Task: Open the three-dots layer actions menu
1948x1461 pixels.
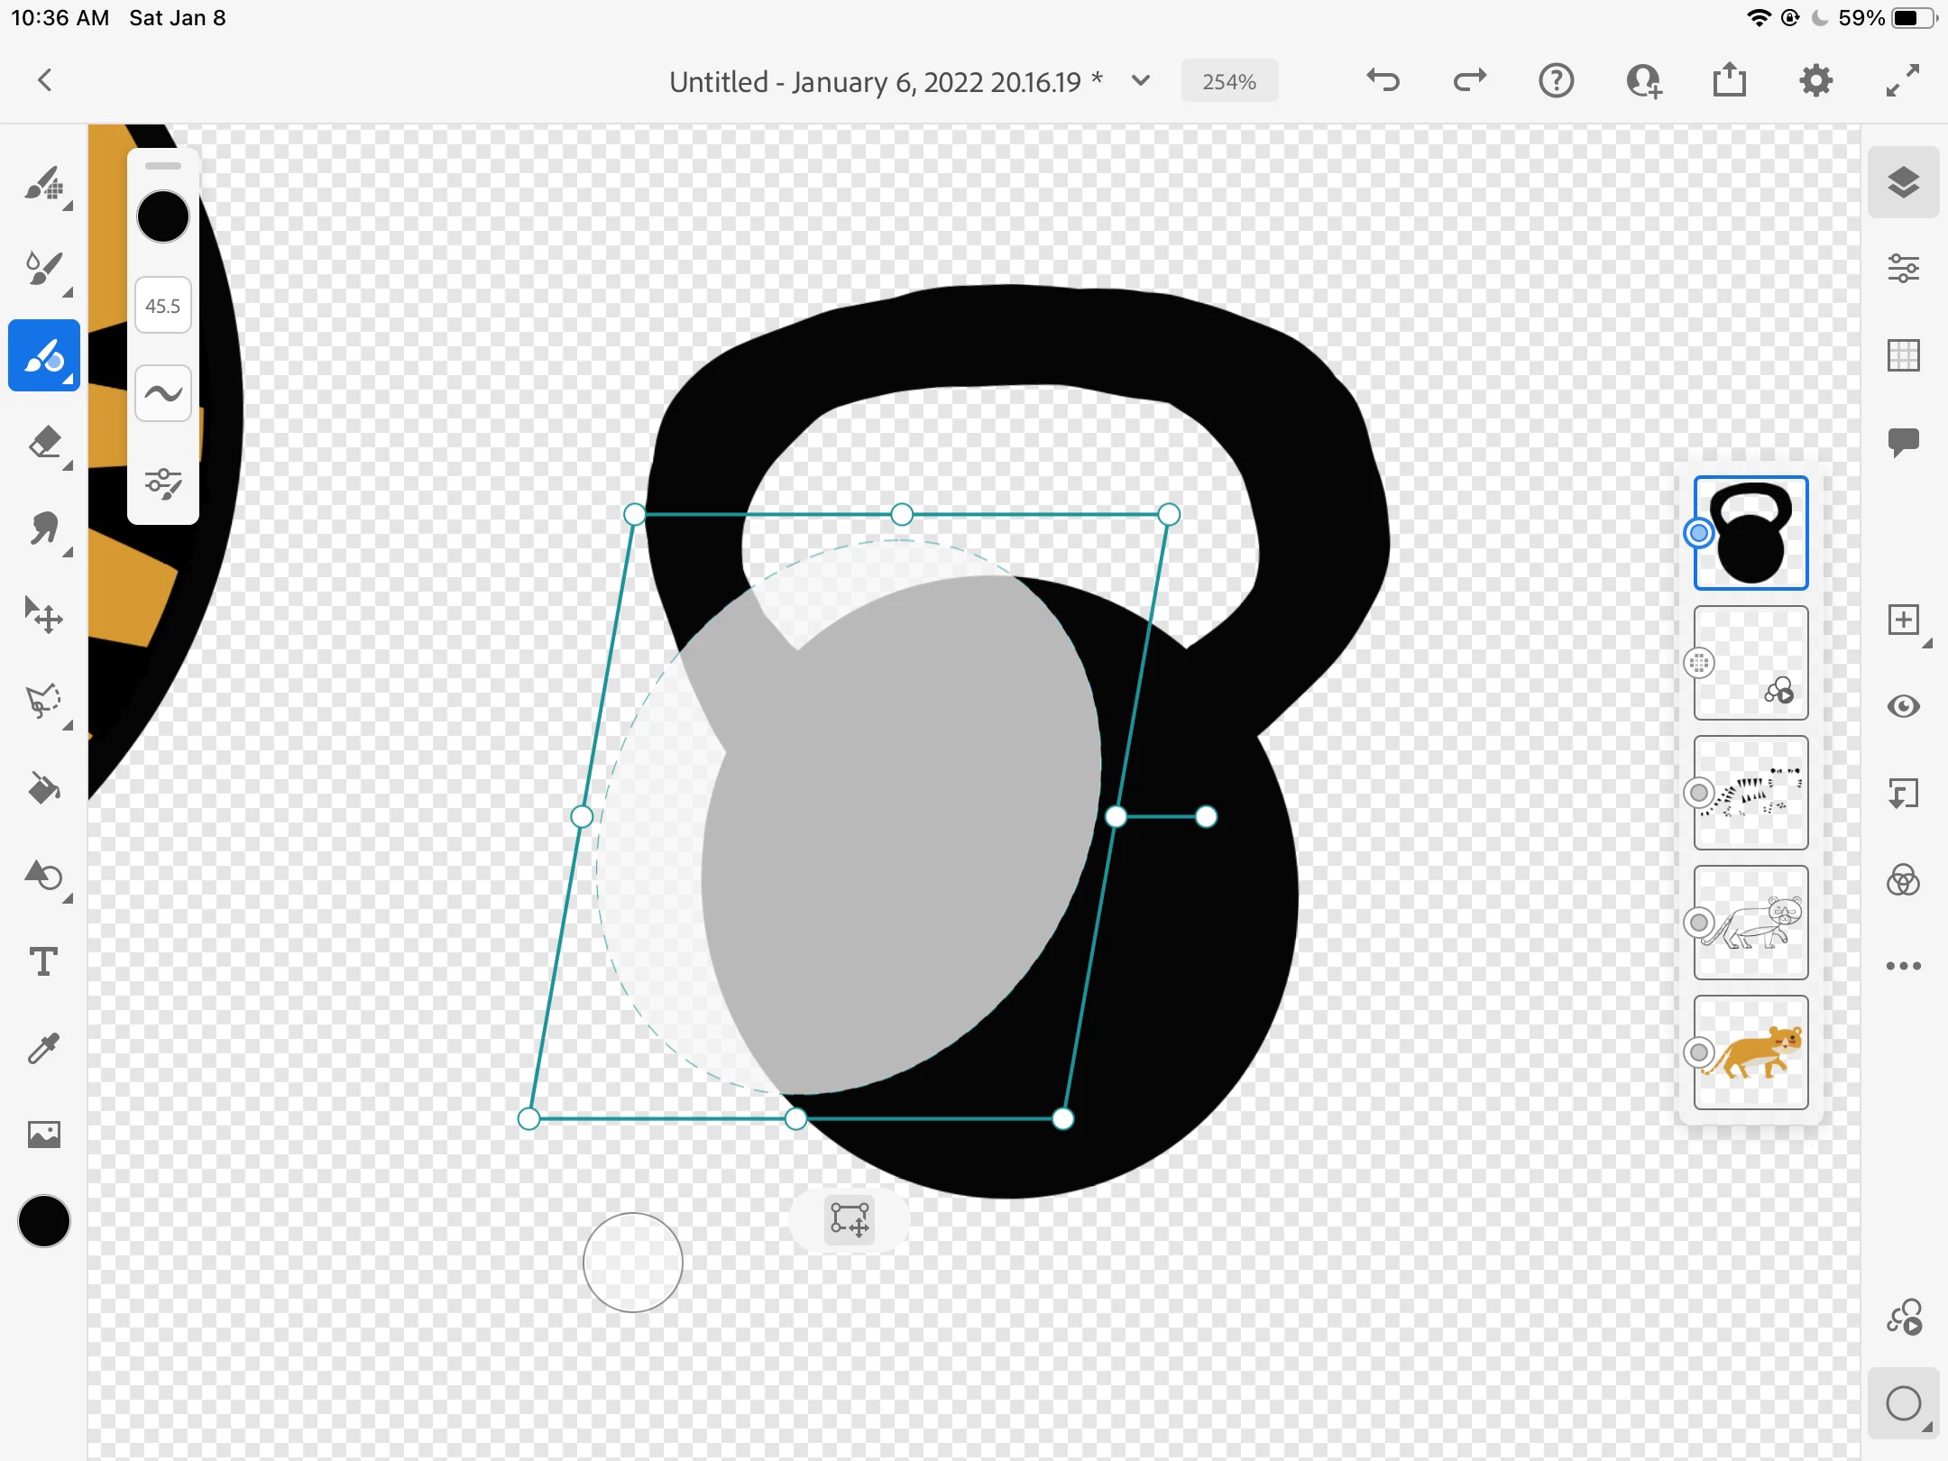Action: coord(1903,966)
